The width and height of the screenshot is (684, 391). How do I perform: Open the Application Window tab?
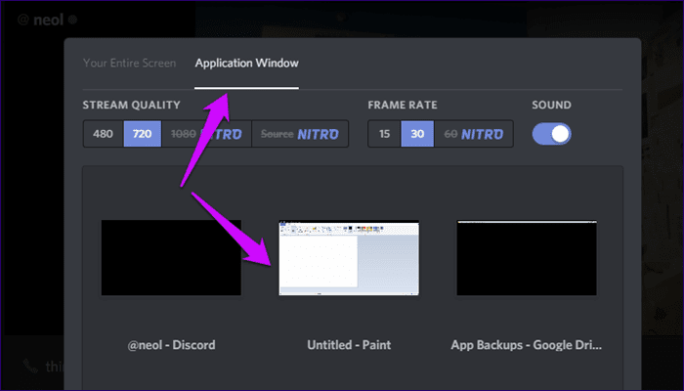[247, 64]
